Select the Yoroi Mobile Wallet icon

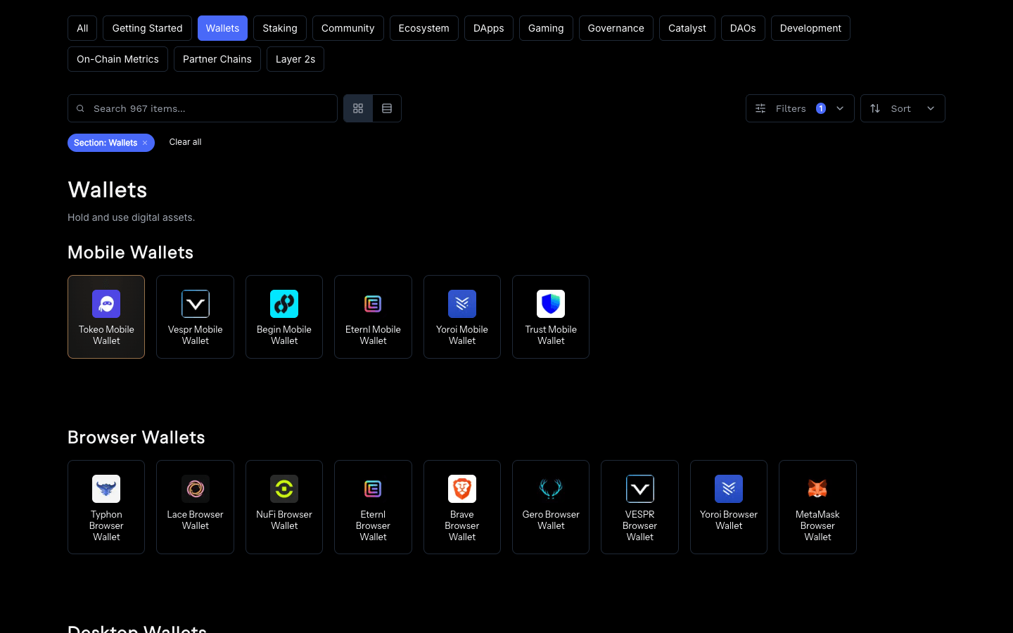pyautogui.click(x=461, y=303)
